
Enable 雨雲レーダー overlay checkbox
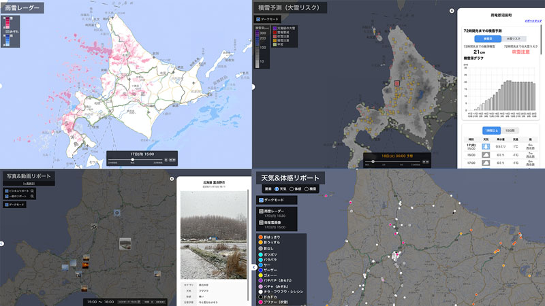coord(262,211)
